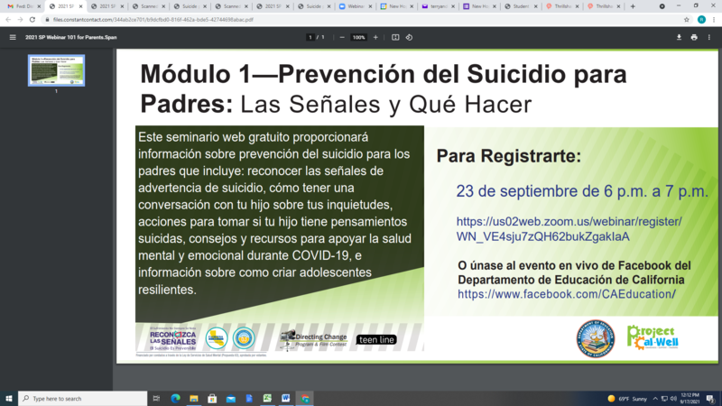The image size is (722, 406).
Task: Switch to the Webinar browser tab
Action: point(357,5)
